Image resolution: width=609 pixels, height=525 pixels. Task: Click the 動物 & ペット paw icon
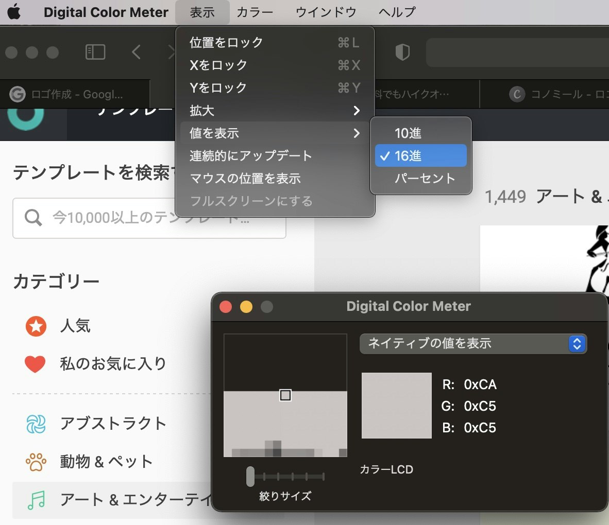(35, 462)
